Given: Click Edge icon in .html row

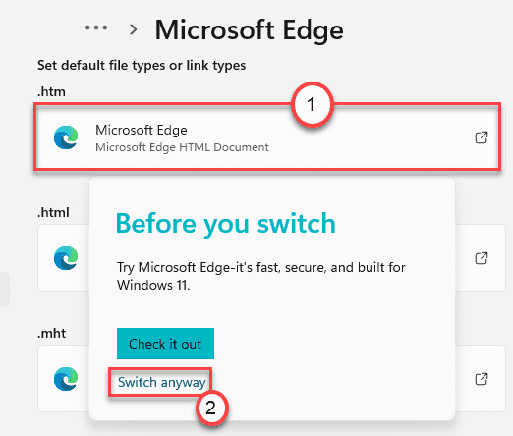Looking at the screenshot, I should (66, 258).
